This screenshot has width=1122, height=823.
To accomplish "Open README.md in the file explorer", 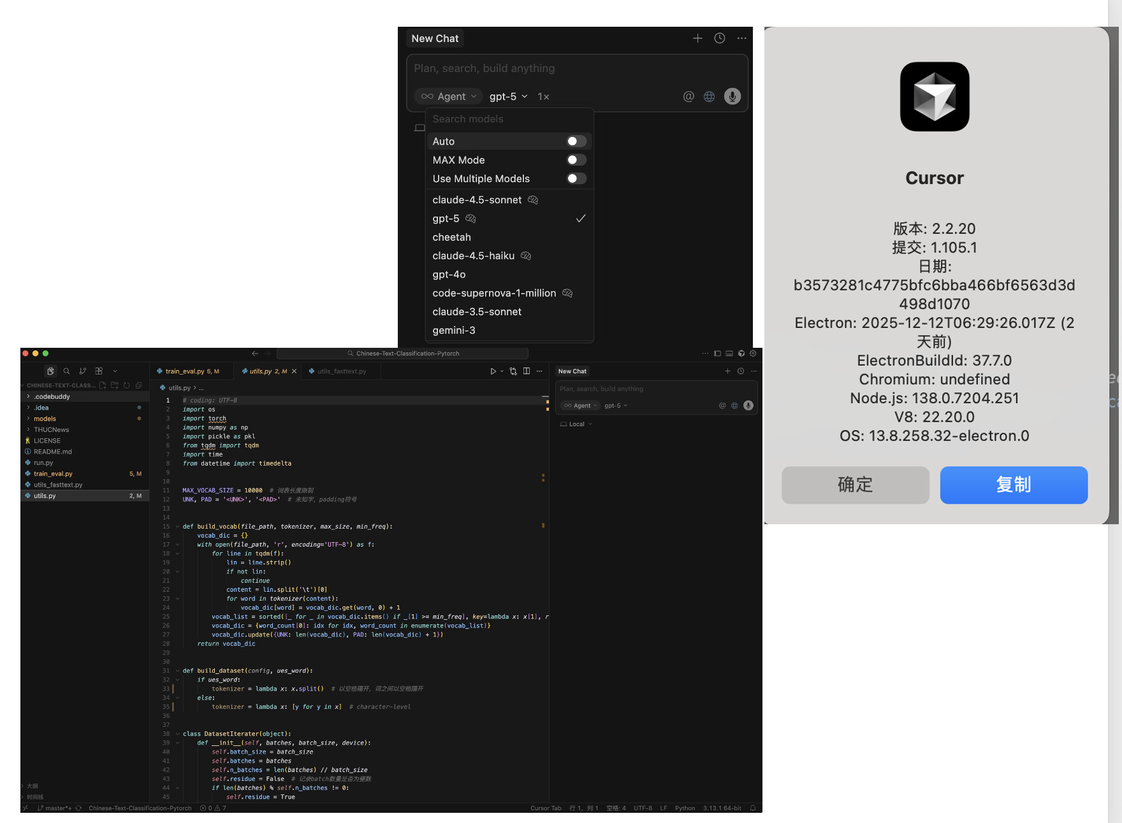I will [x=84, y=452].
